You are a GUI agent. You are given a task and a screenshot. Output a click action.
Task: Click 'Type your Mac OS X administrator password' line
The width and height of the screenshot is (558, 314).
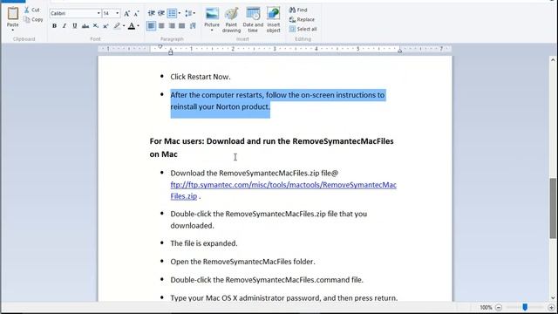pos(284,298)
